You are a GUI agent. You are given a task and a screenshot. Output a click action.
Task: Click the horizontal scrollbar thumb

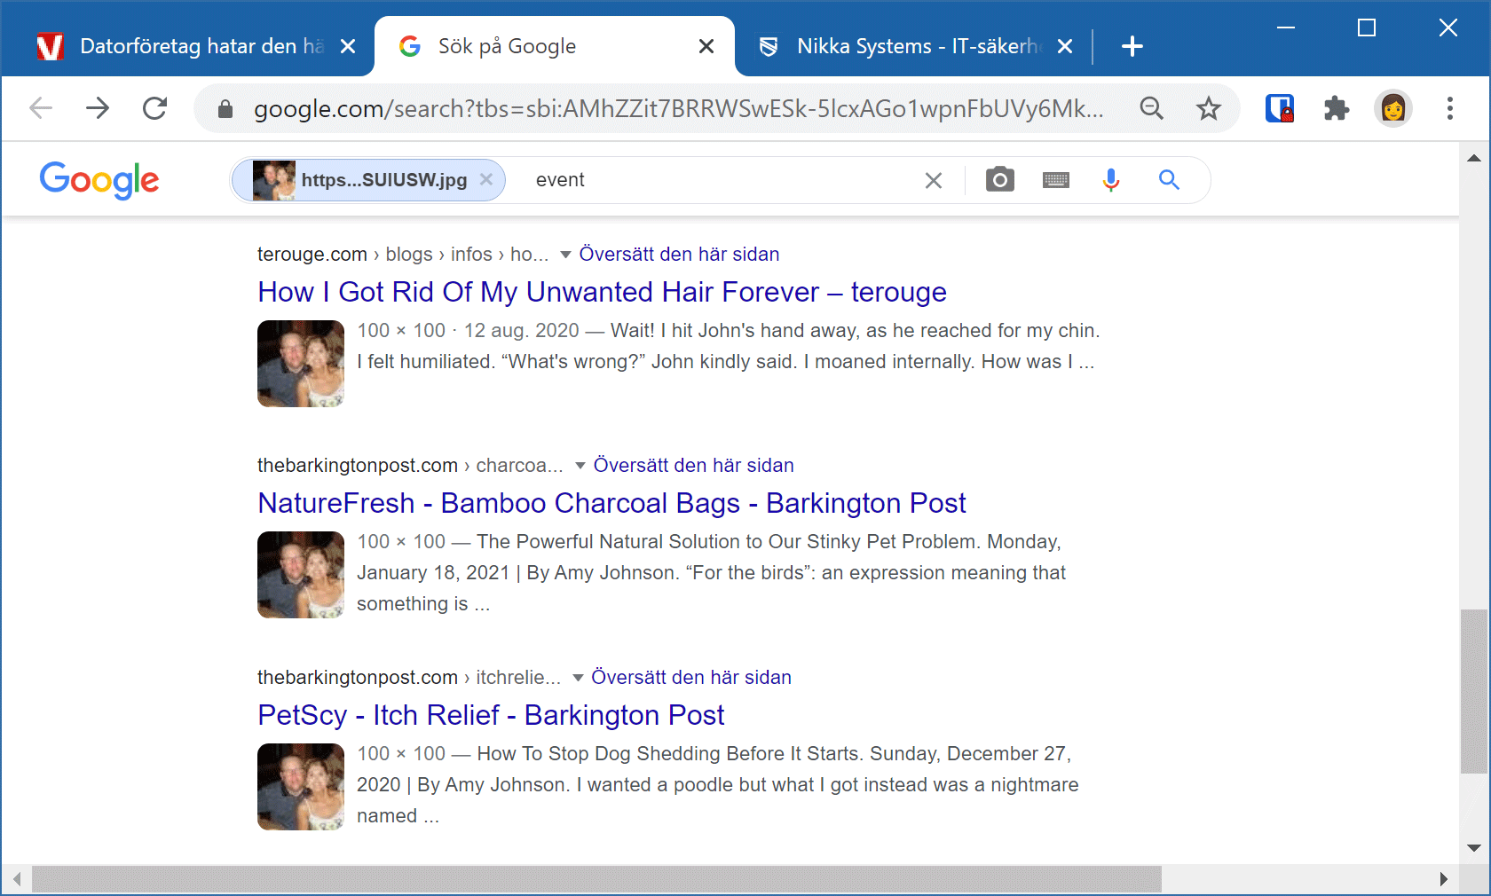pyautogui.click(x=596, y=879)
